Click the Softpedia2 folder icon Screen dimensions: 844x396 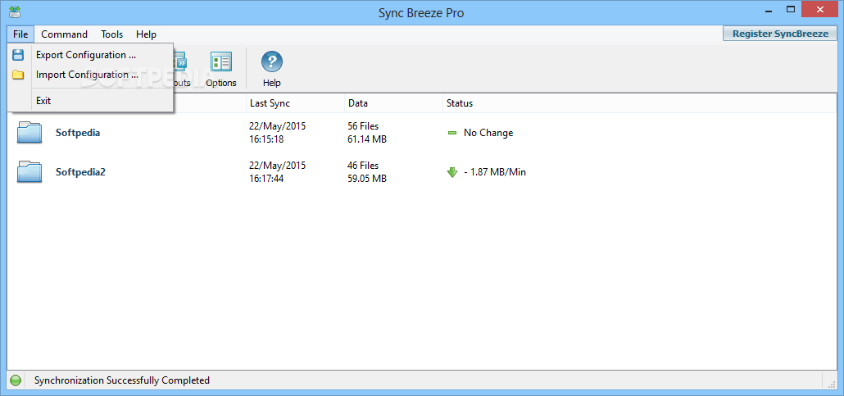pos(29,172)
